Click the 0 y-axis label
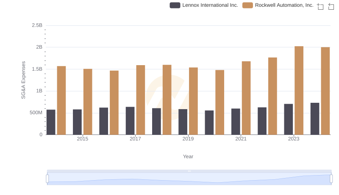 coord(41,135)
